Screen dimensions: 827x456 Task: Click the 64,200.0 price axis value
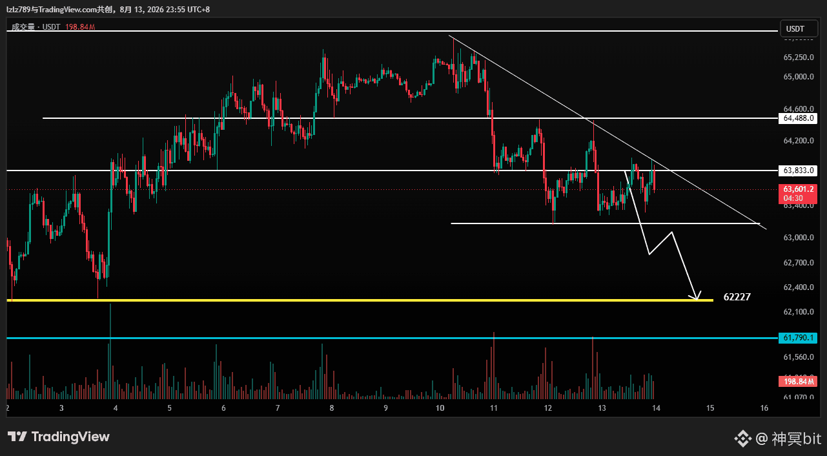799,141
